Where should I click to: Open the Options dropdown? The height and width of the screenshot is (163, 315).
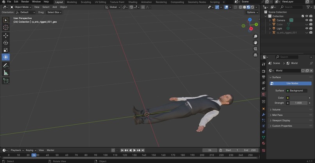click(252, 12)
